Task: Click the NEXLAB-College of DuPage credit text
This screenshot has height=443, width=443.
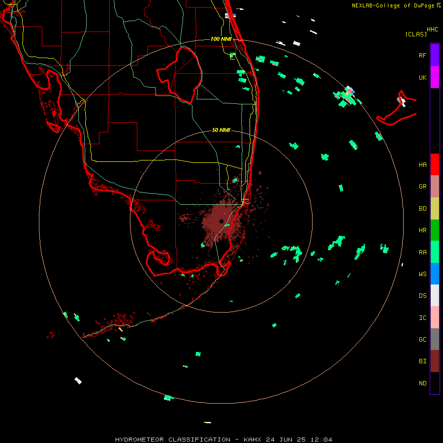Action: point(394,5)
